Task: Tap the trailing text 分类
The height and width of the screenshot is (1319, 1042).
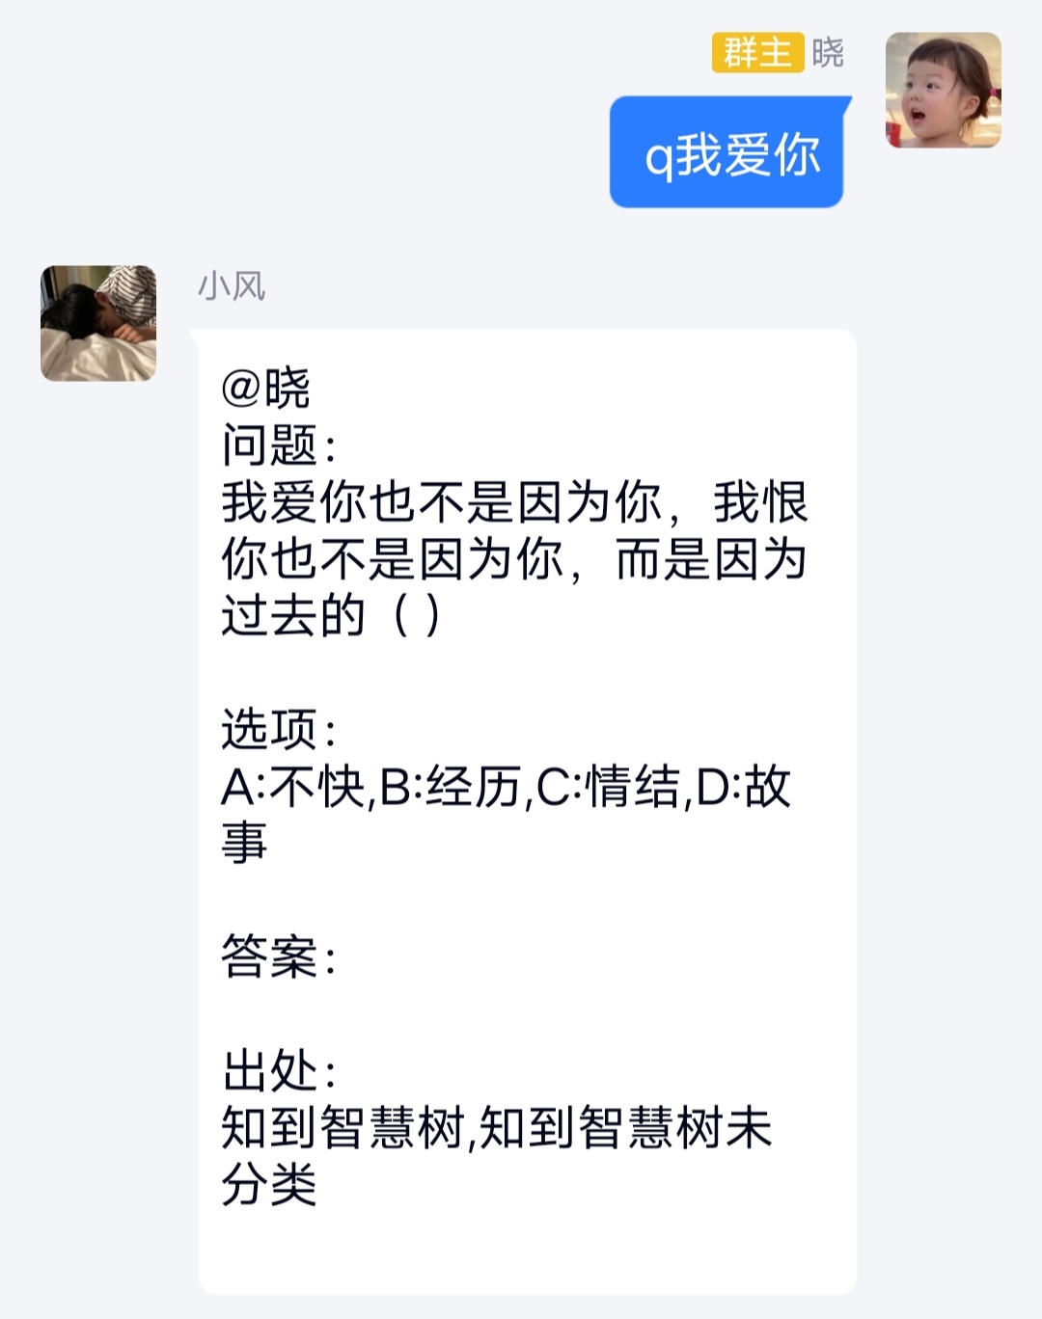Action: coord(269,1184)
